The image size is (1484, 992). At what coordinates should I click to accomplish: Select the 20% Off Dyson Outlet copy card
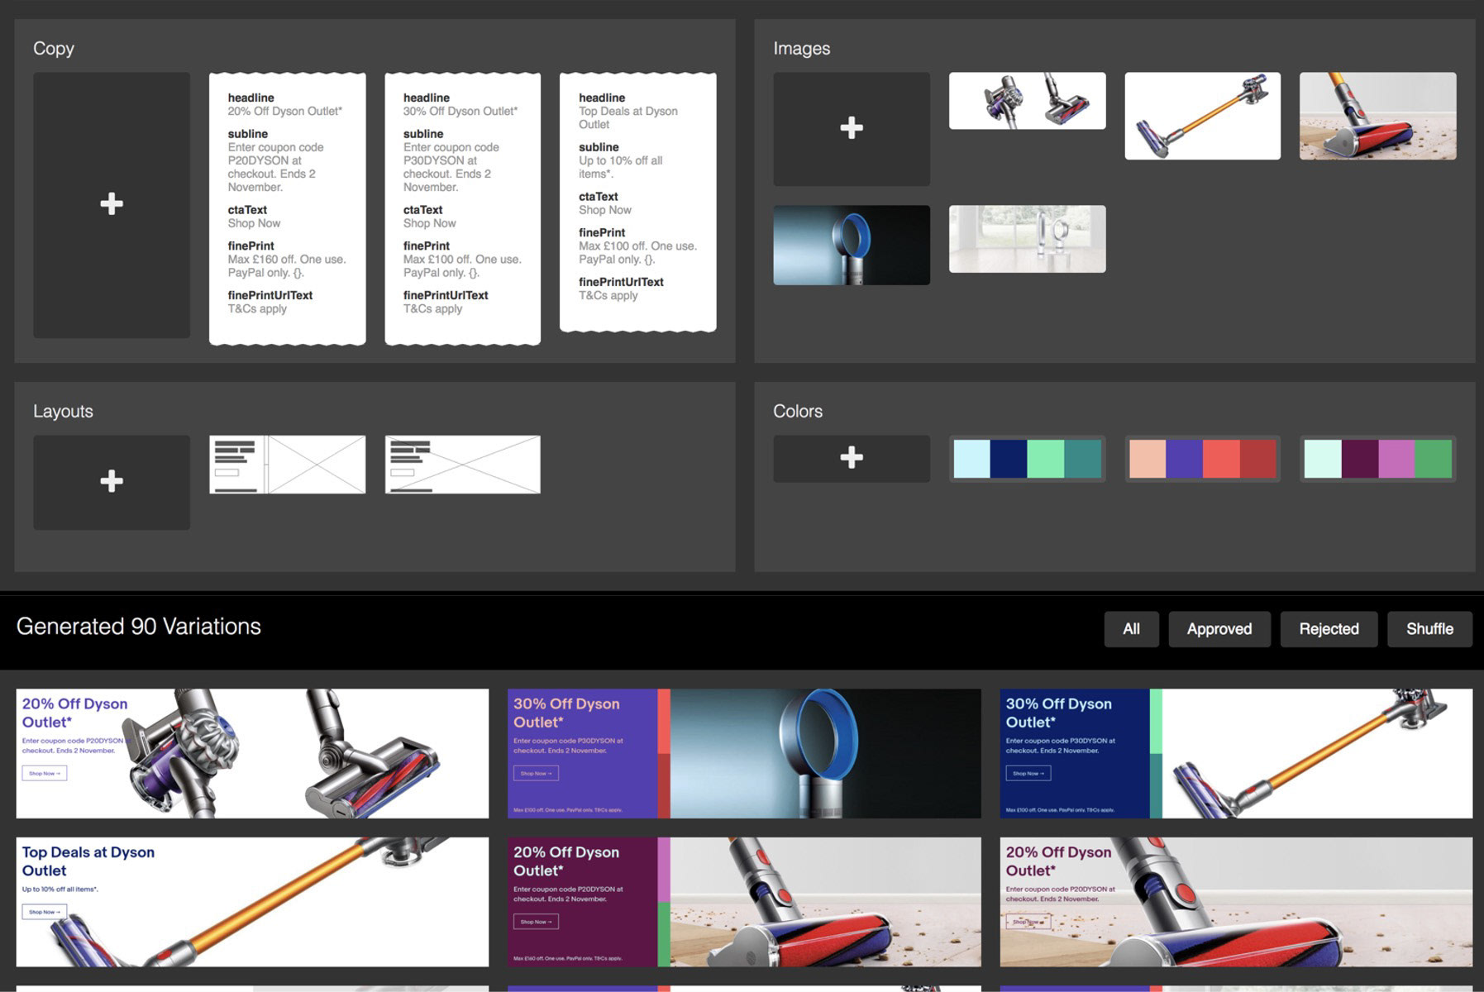288,208
